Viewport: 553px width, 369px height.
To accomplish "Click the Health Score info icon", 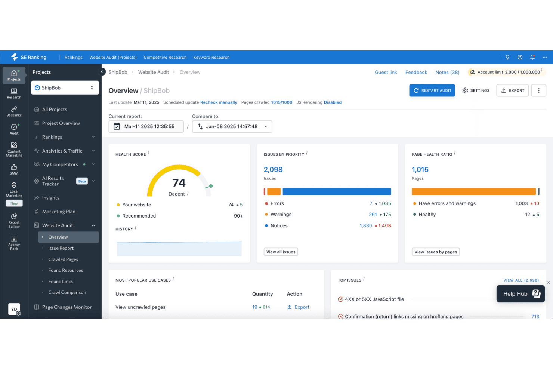I will click(x=148, y=153).
